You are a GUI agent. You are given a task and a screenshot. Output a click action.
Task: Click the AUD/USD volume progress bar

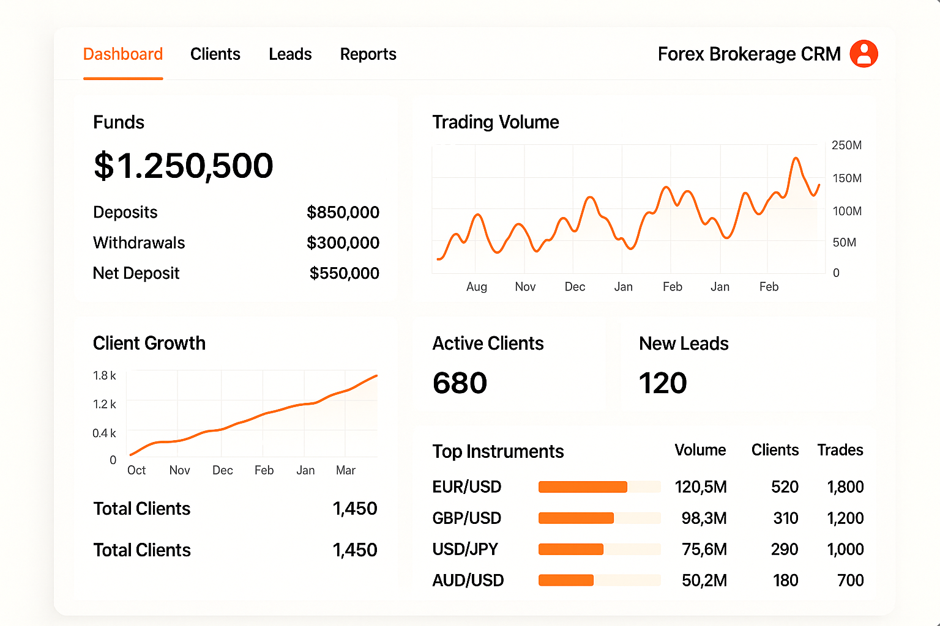[599, 580]
